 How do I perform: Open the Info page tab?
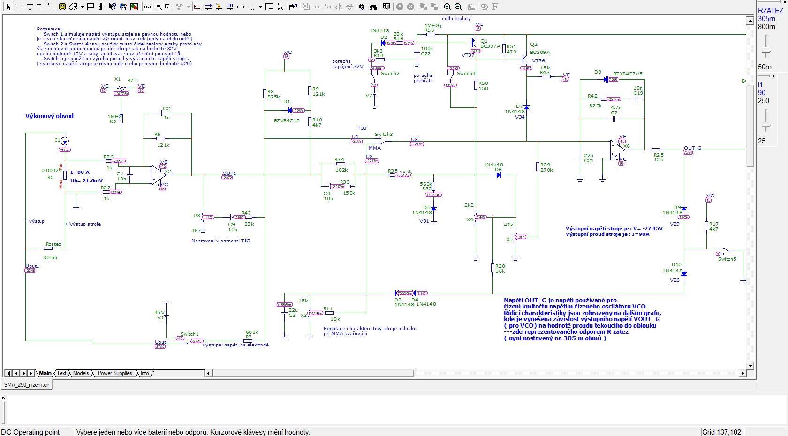click(144, 373)
